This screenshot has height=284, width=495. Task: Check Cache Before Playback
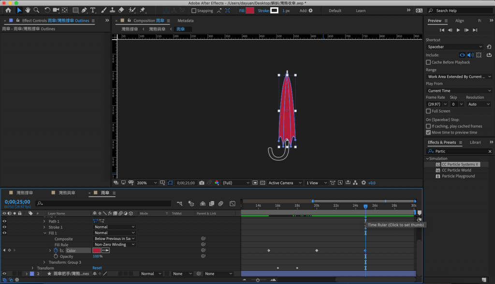pos(428,62)
